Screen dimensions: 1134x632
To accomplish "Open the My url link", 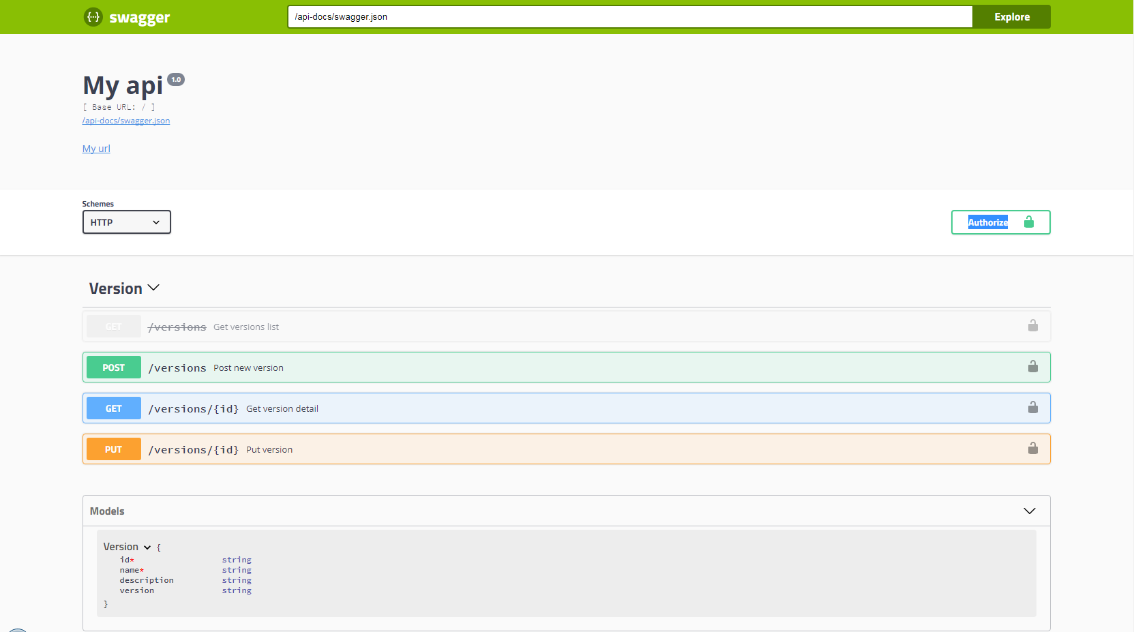I will [95, 148].
